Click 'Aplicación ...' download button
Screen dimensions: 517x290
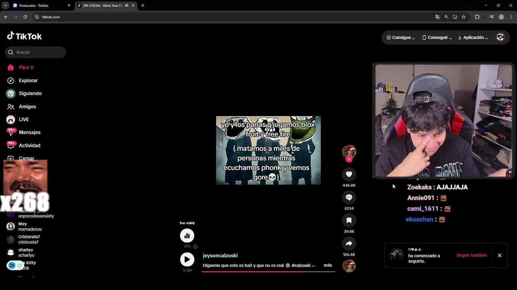[x=473, y=37]
